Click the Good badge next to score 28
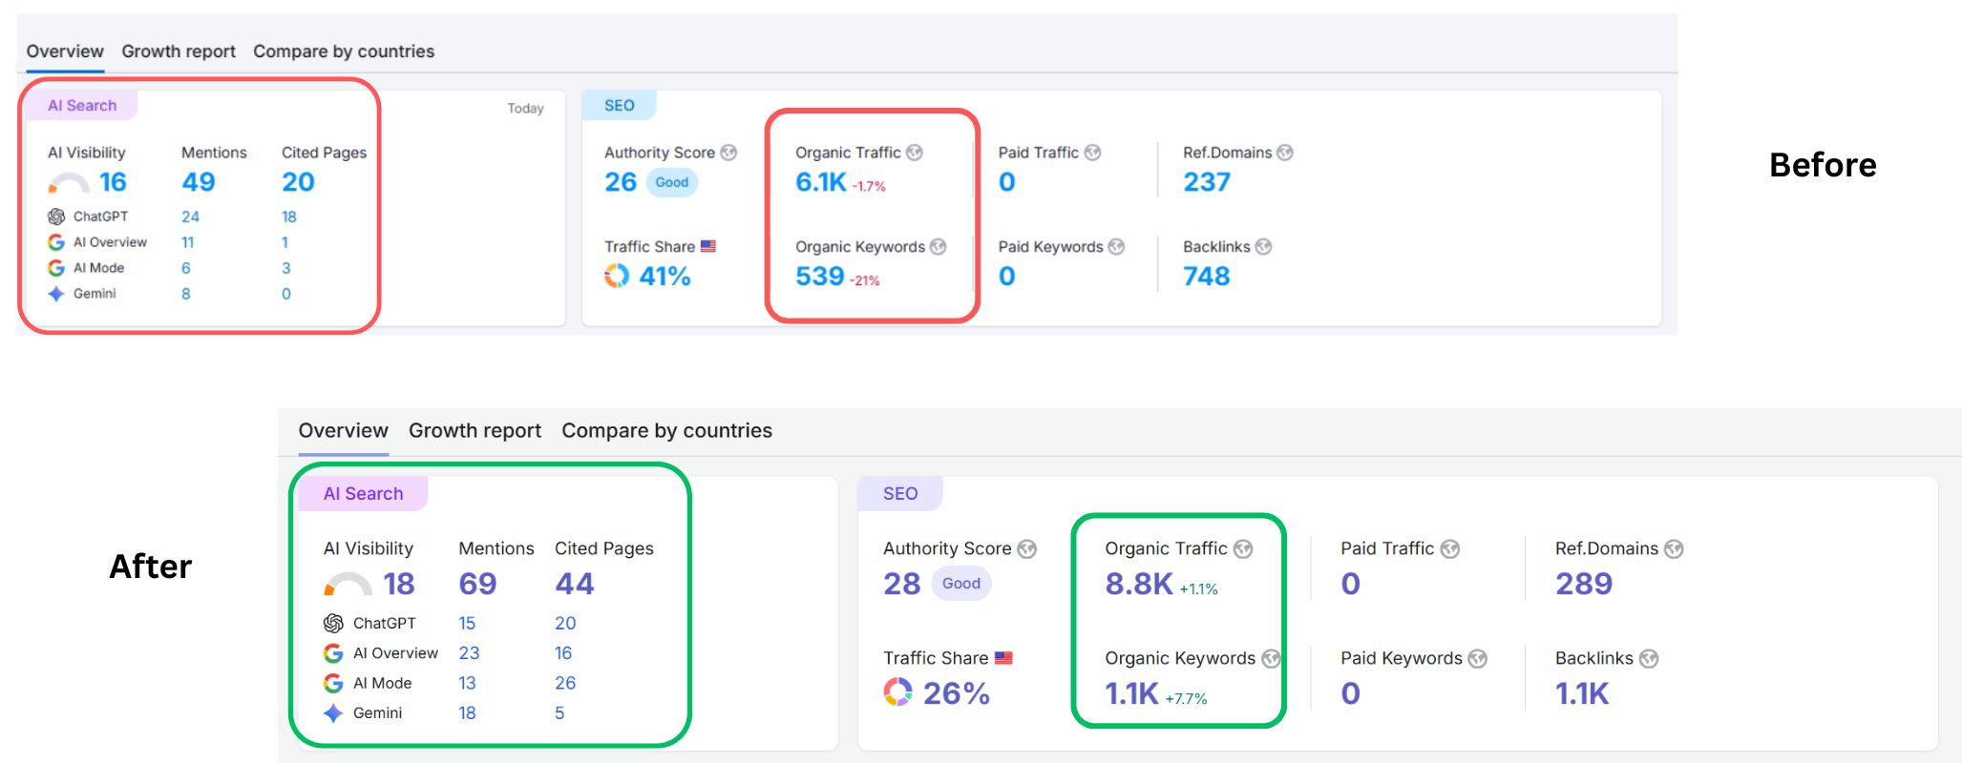The image size is (1962, 763). coord(961,584)
